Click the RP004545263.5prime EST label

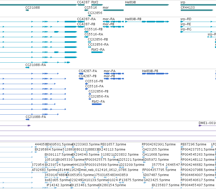197,155
